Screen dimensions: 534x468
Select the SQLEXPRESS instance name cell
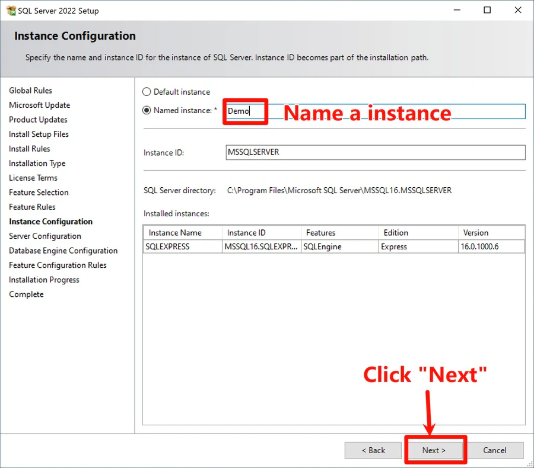point(183,246)
